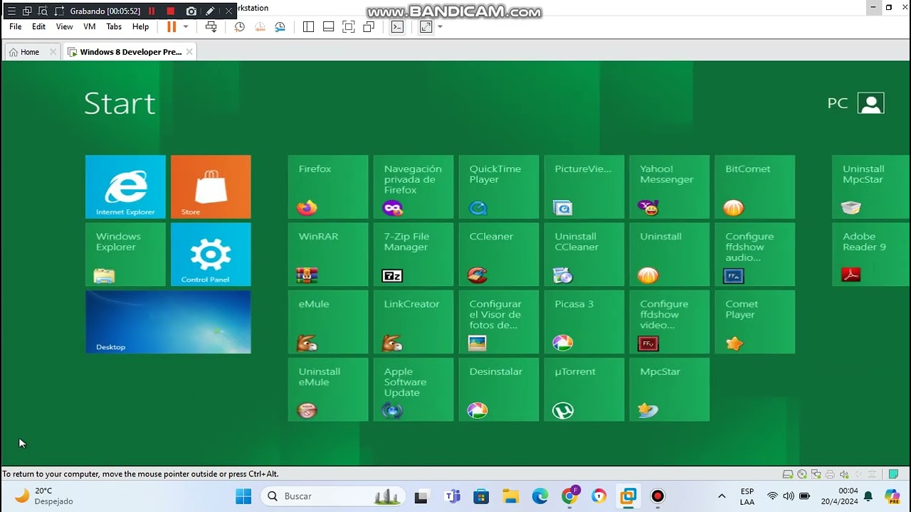Open 7-Zip File Manager tile
This screenshot has width=911, height=512.
(414, 254)
